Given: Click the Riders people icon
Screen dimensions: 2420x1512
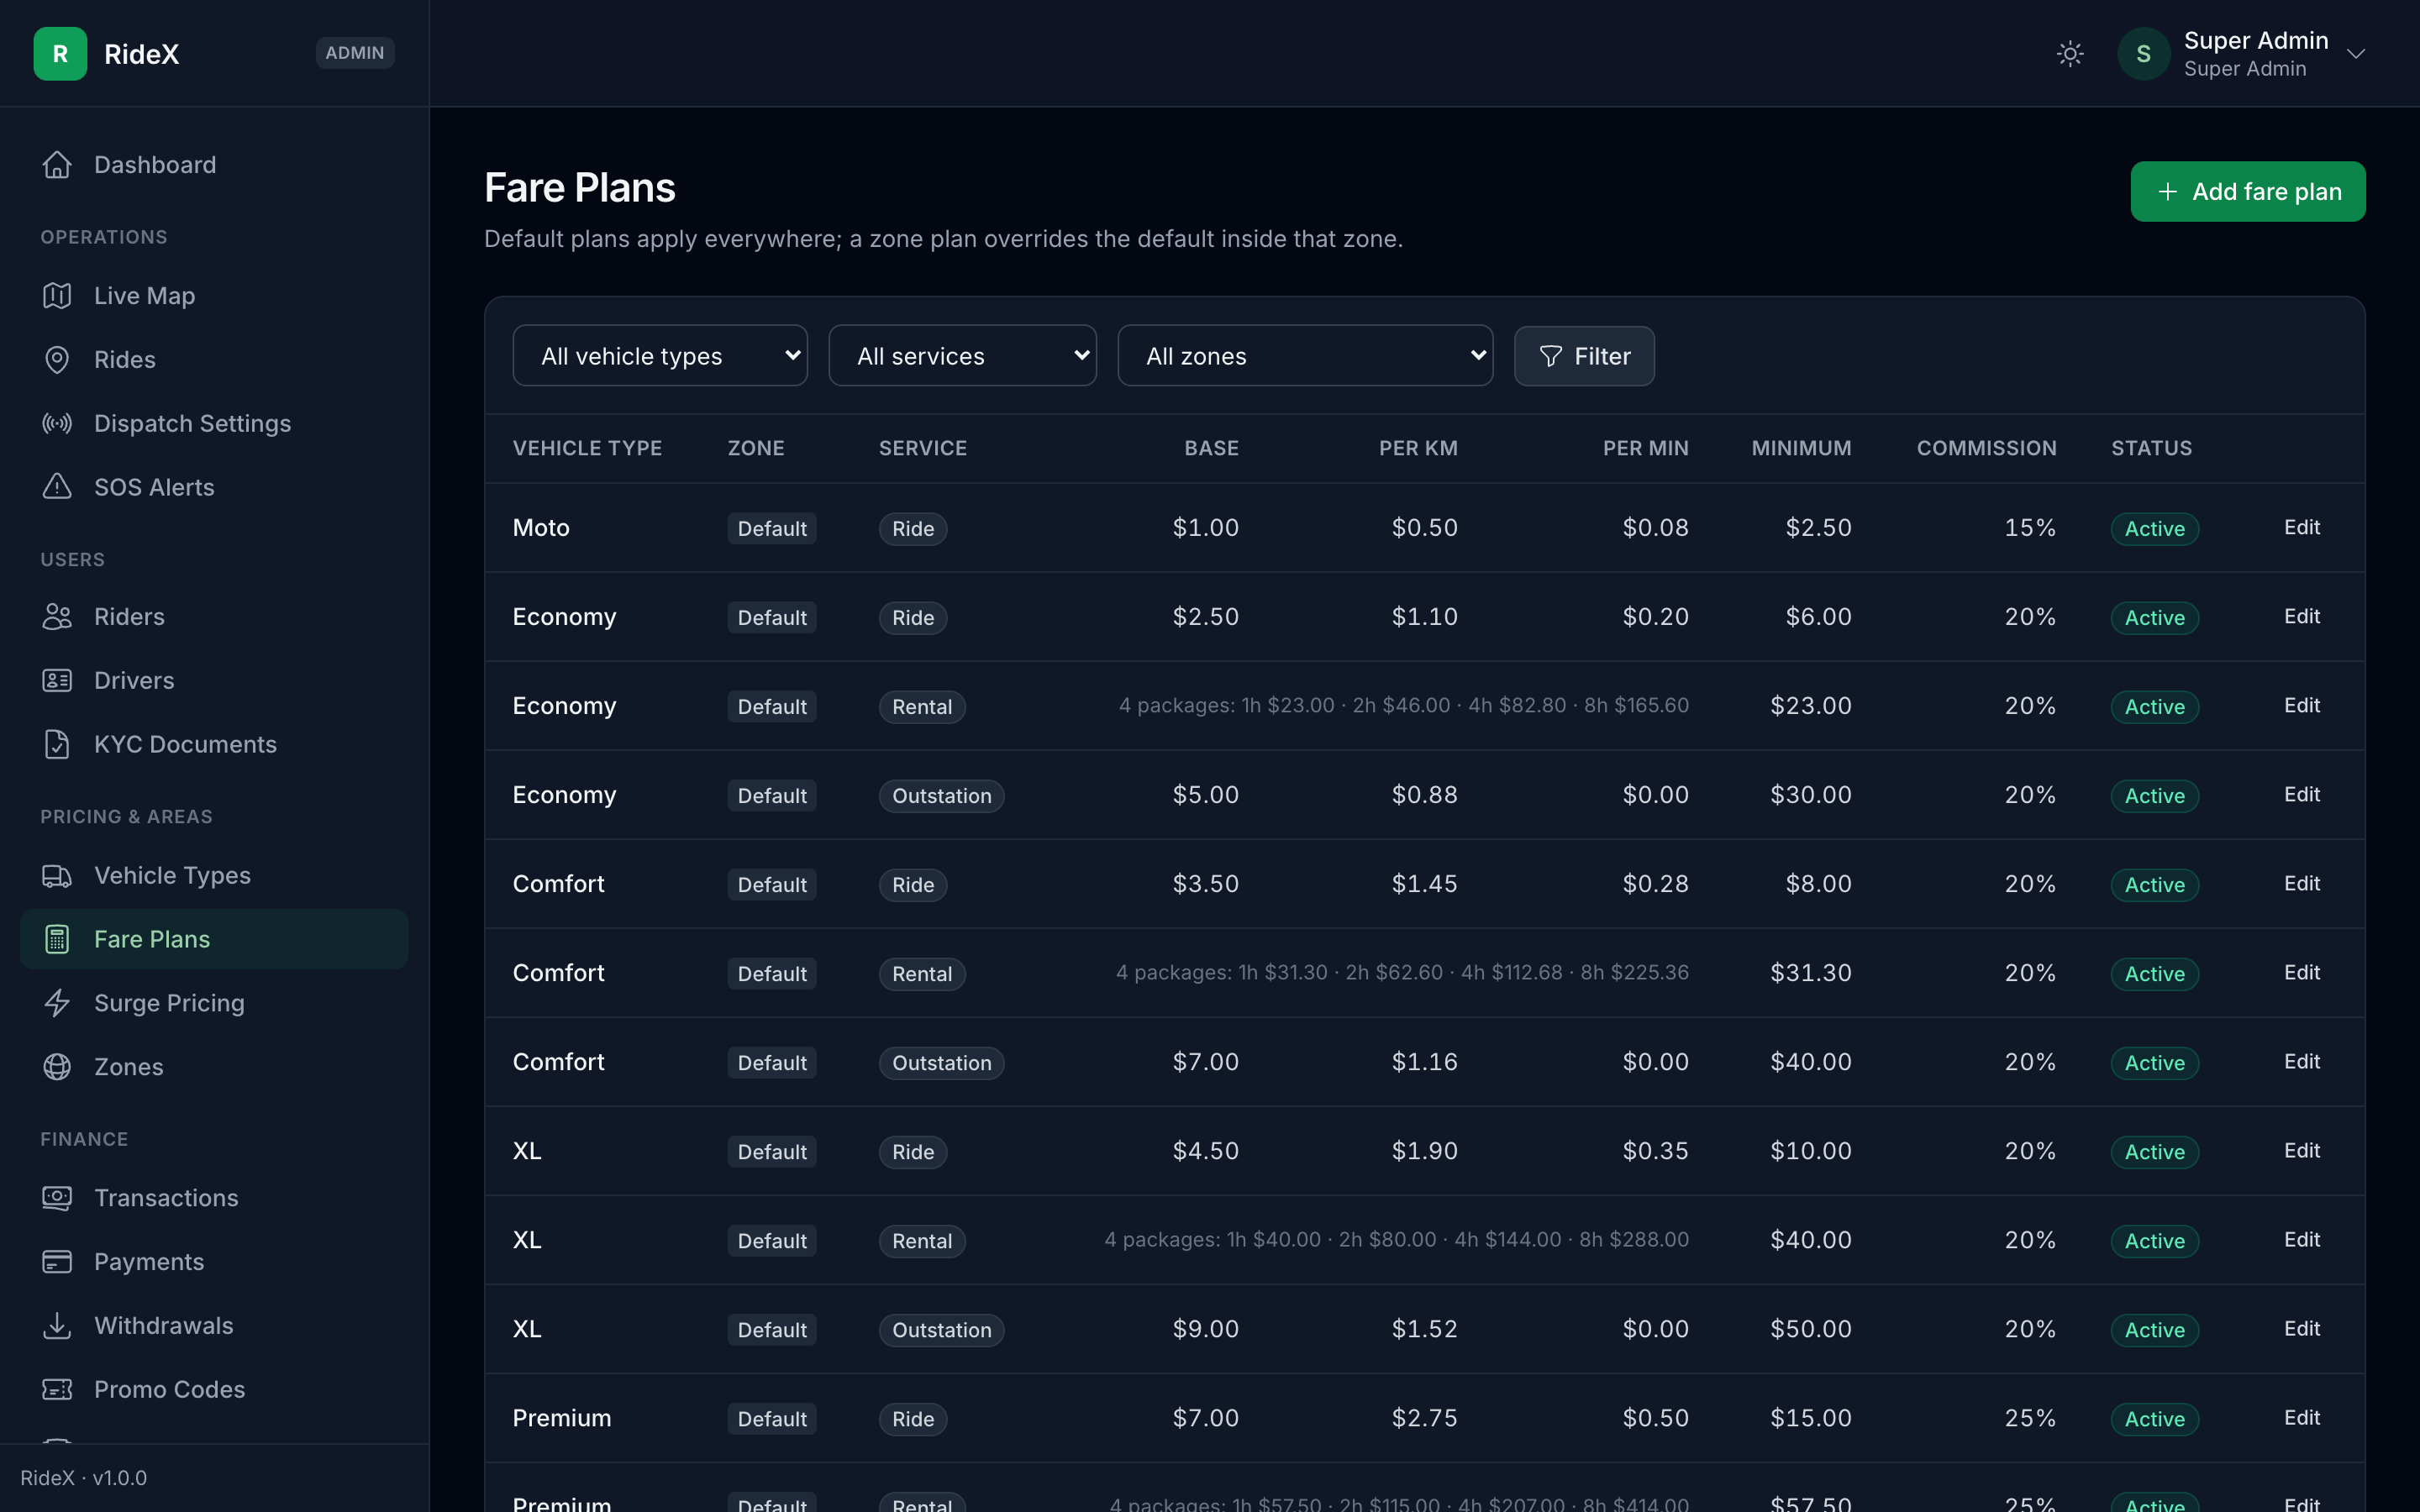Looking at the screenshot, I should click(x=57, y=617).
